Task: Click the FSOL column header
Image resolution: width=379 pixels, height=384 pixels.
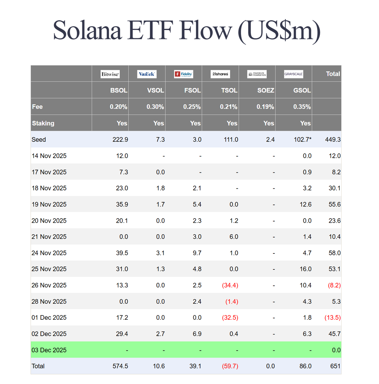Action: coord(192,91)
